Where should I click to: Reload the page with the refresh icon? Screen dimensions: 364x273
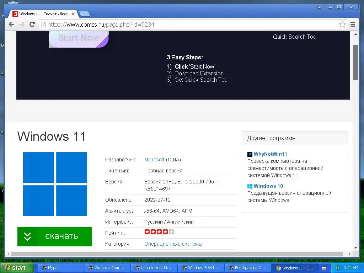[x=32, y=25]
